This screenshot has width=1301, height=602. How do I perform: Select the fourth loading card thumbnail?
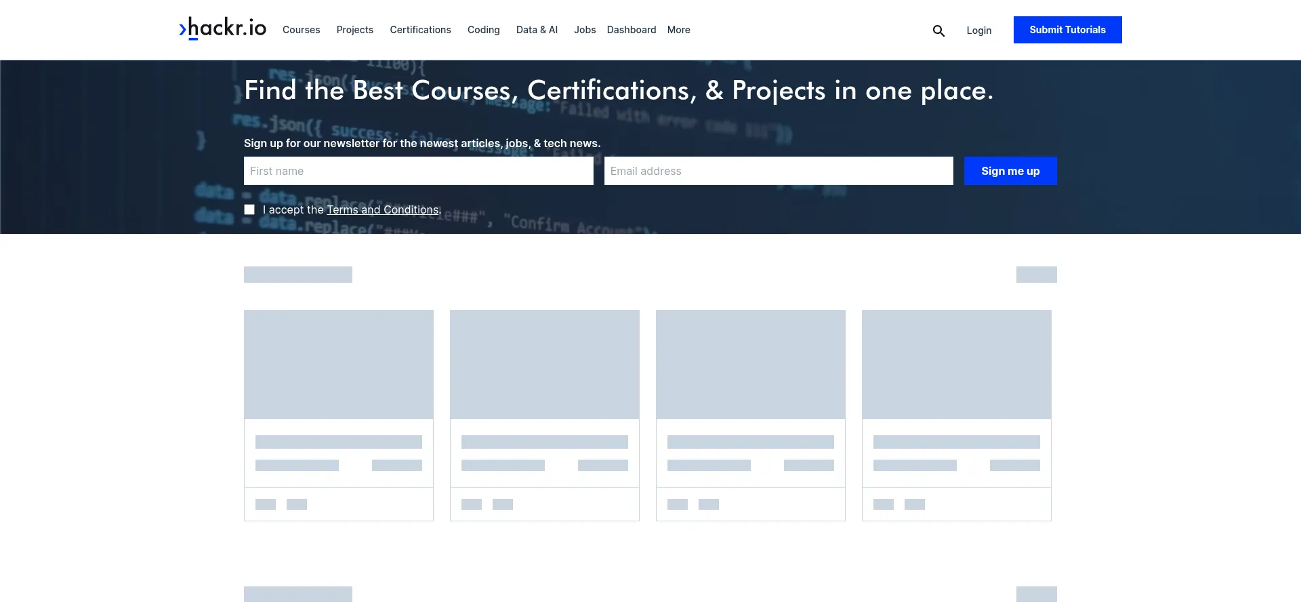coord(956,364)
